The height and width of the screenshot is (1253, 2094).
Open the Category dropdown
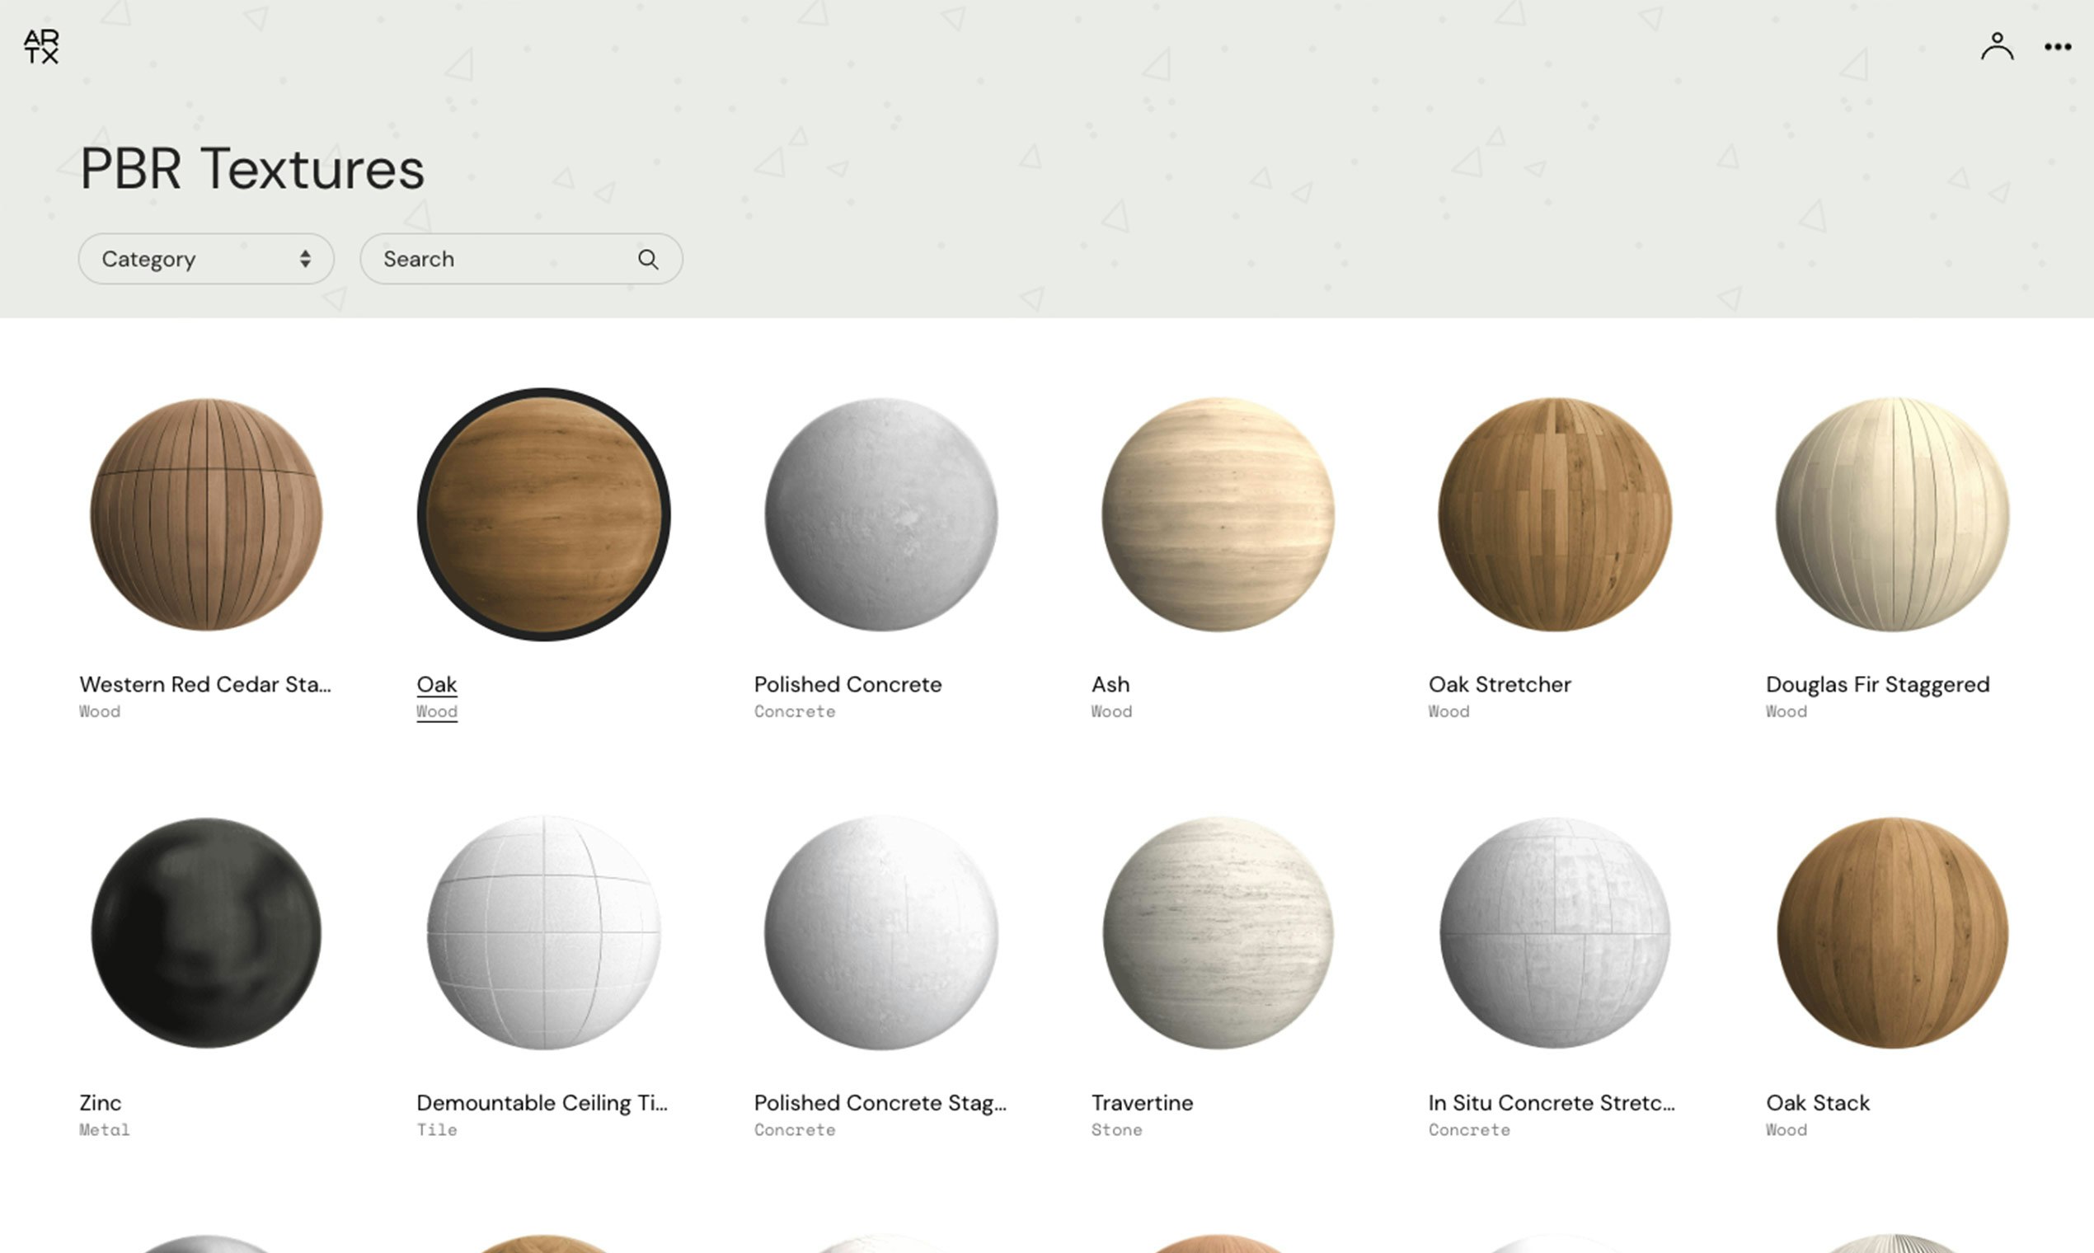coord(206,259)
